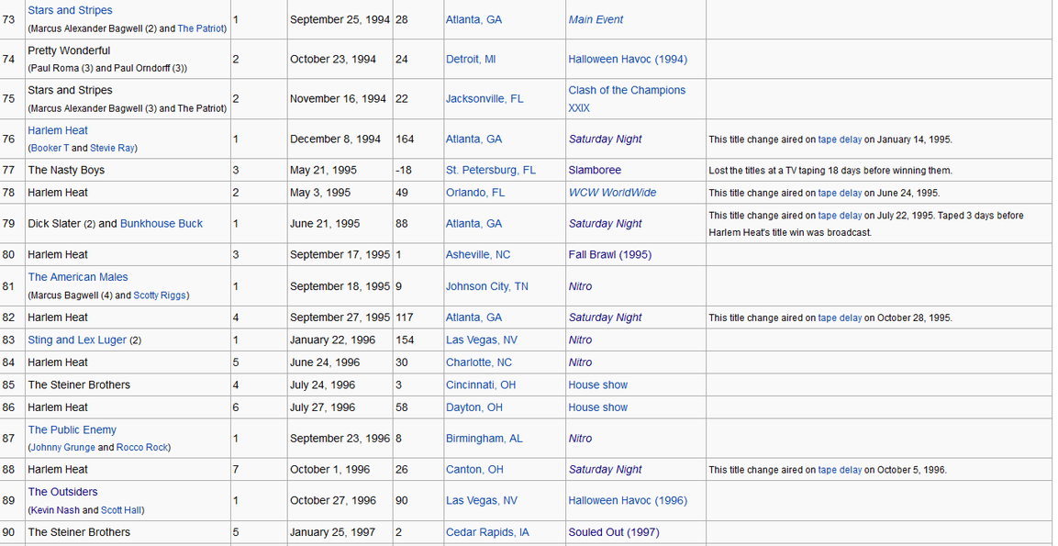Open tape delay link in July 22, 1995 note
The image size is (1058, 546).
coord(840,216)
